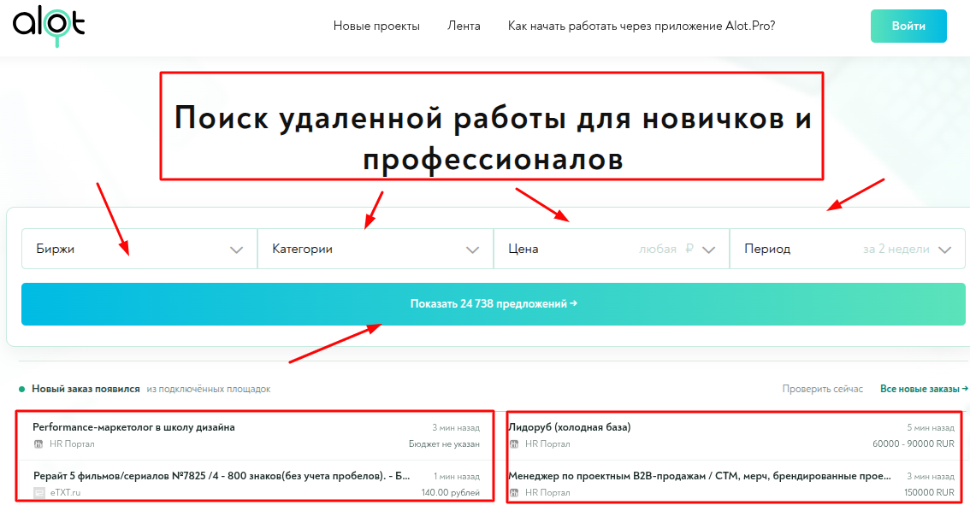Go to the Лента page
970x505 pixels.
point(464,26)
